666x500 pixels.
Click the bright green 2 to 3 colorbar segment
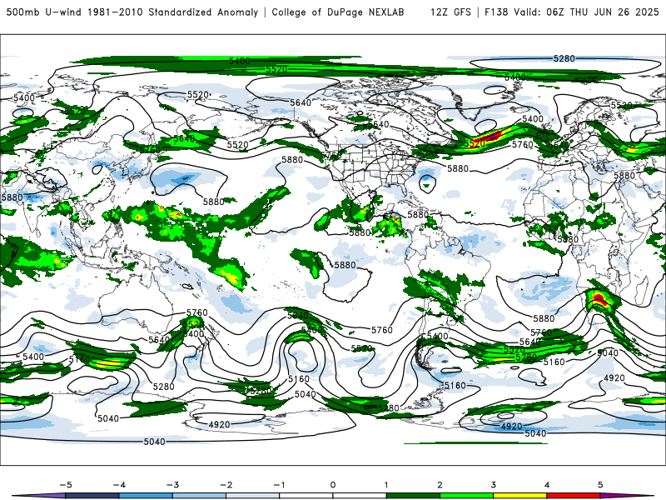tap(466, 496)
